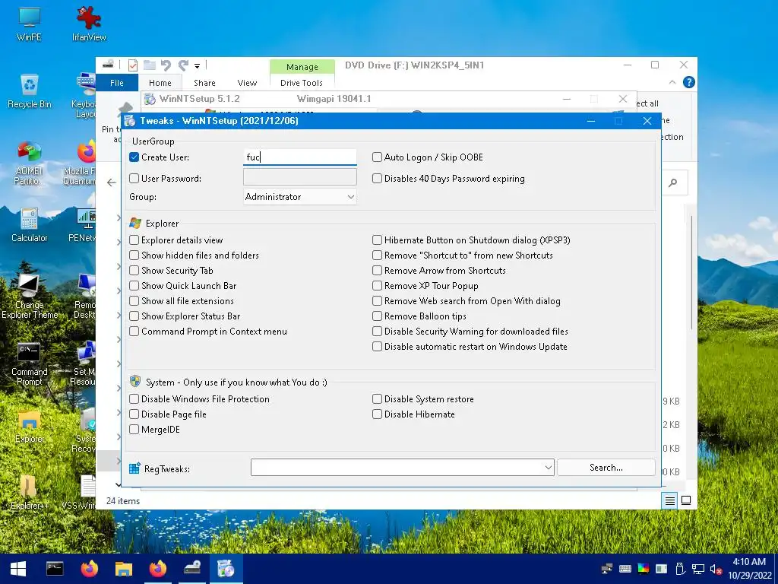Click the search magnifier in Explorer window
The height and width of the screenshot is (584, 778).
[x=673, y=182]
